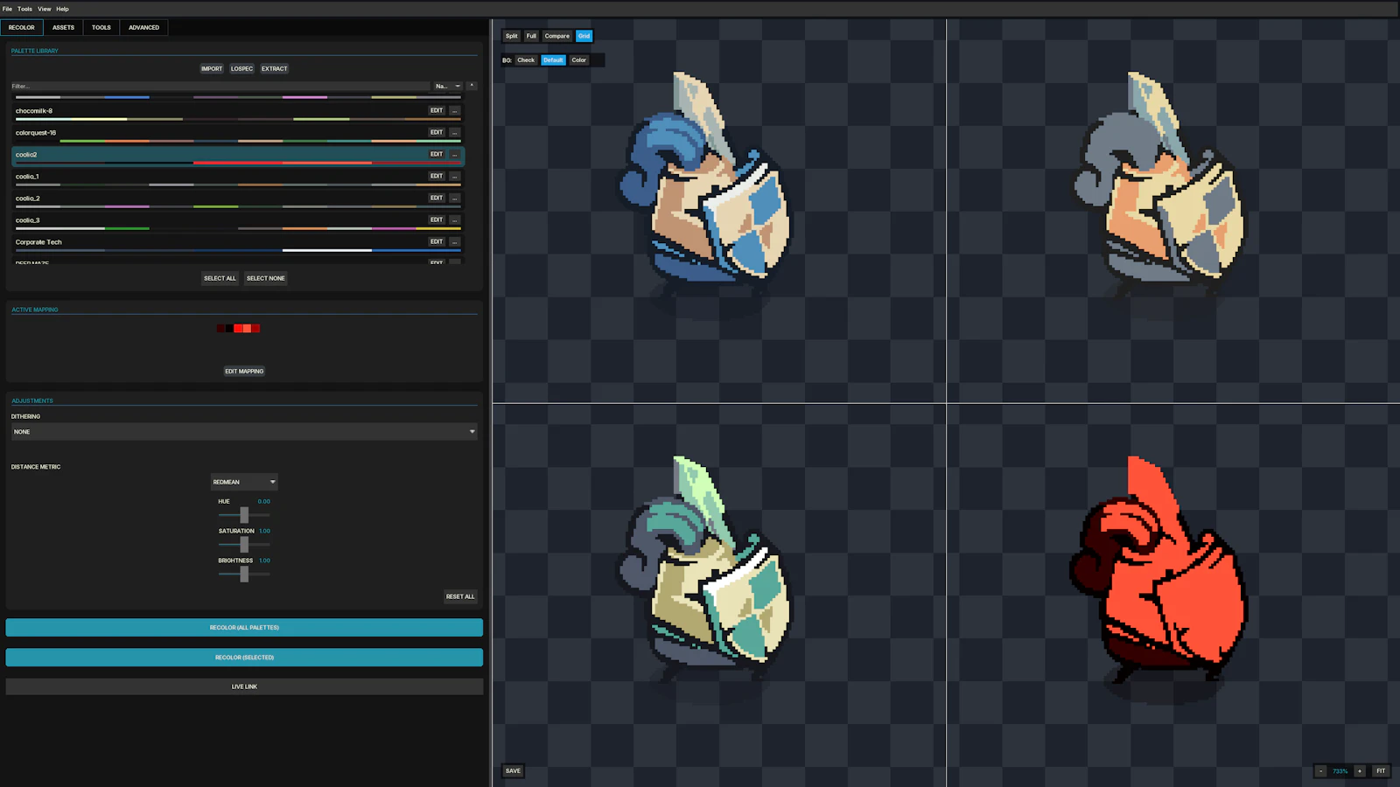Open the more options menu for chocomilk-8
Viewport: 1400px width, 787px height.
tap(454, 111)
